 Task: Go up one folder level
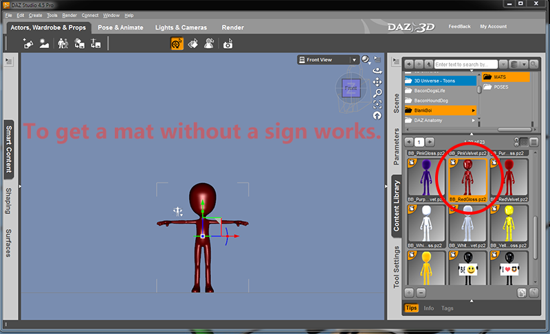tap(428, 64)
